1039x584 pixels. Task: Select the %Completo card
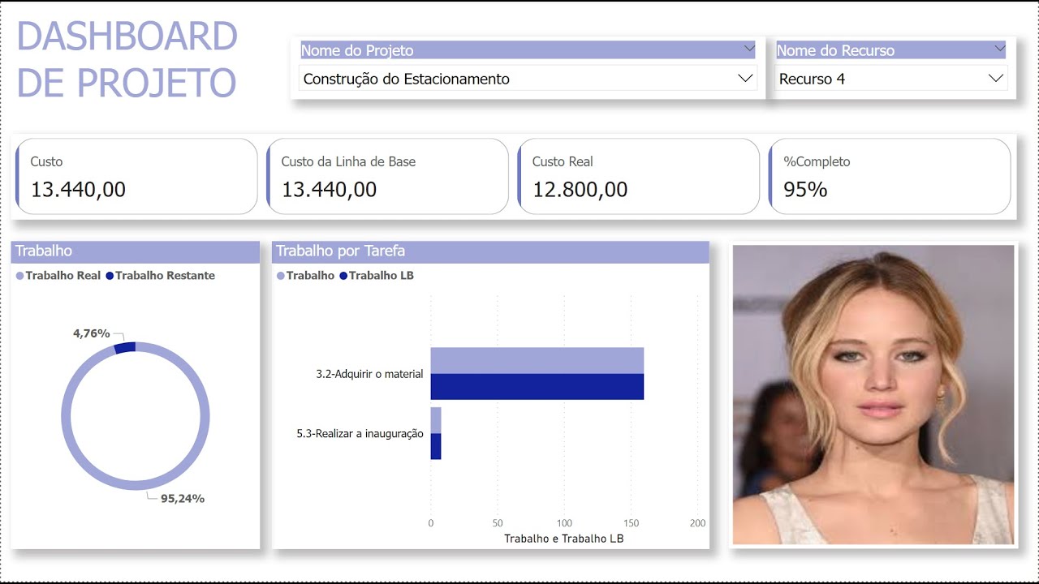coord(890,176)
